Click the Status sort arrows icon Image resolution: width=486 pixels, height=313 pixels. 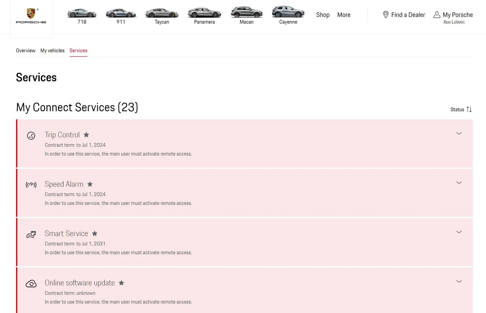click(x=469, y=109)
